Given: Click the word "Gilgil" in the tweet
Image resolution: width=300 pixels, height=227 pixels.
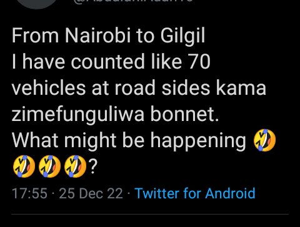Looking at the screenshot, I should click(182, 36).
